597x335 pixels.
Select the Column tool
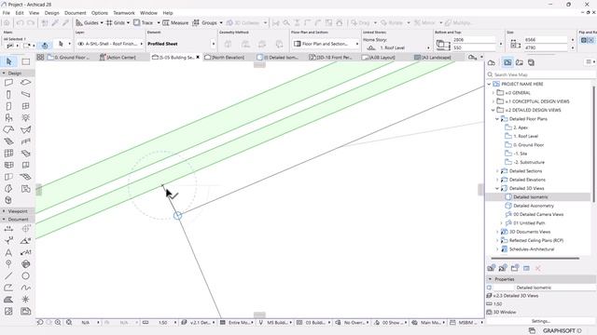point(8,94)
